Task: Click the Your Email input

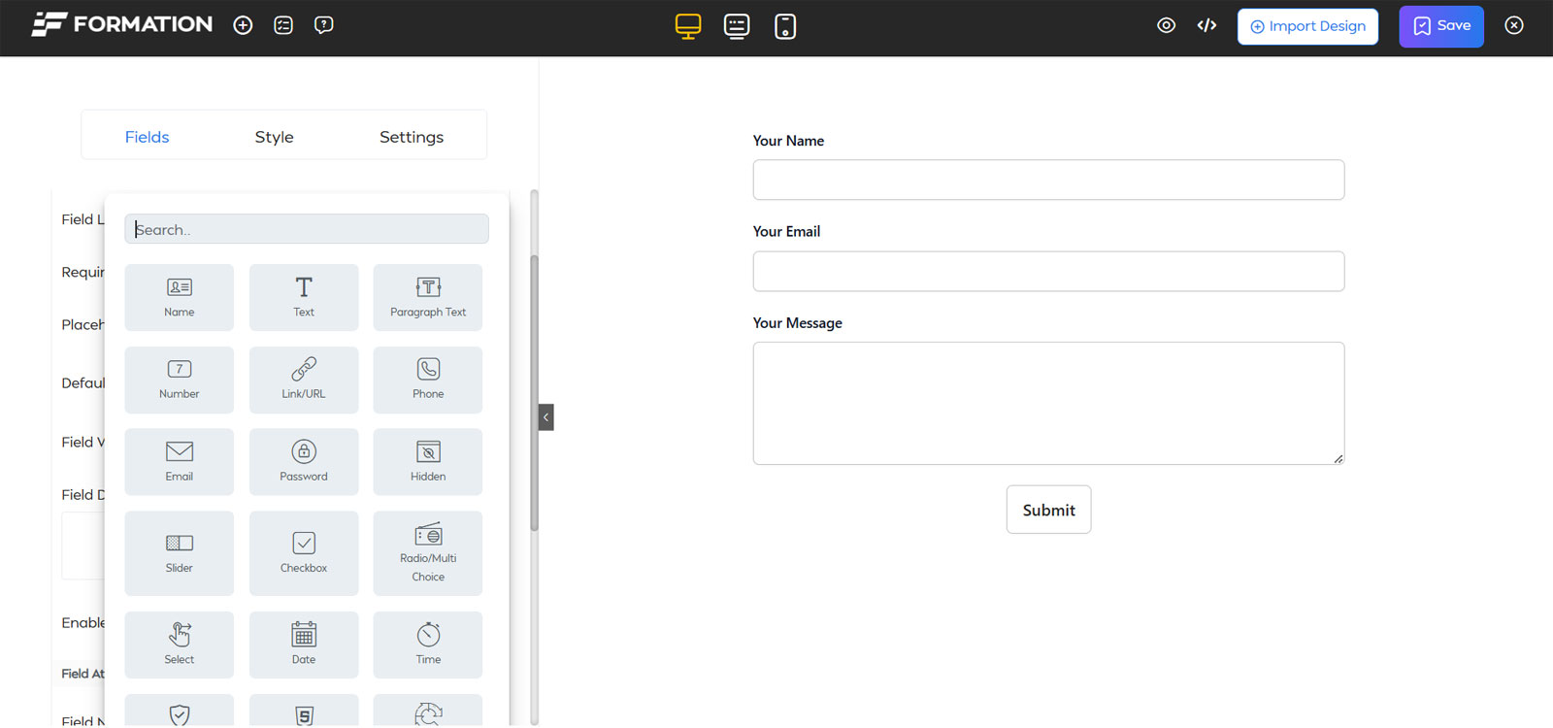Action: [x=1048, y=271]
